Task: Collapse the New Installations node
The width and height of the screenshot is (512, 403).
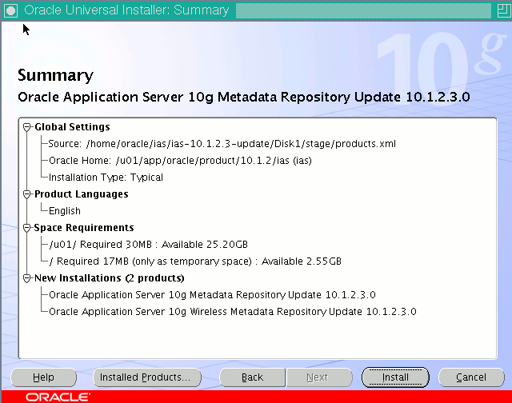Action: pos(26,278)
